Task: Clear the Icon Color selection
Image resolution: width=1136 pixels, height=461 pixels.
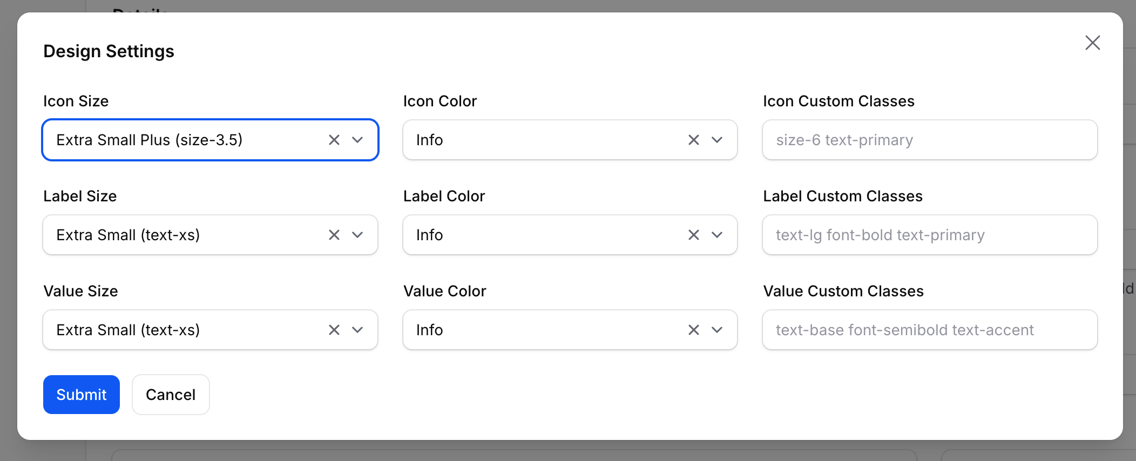Action: (694, 140)
